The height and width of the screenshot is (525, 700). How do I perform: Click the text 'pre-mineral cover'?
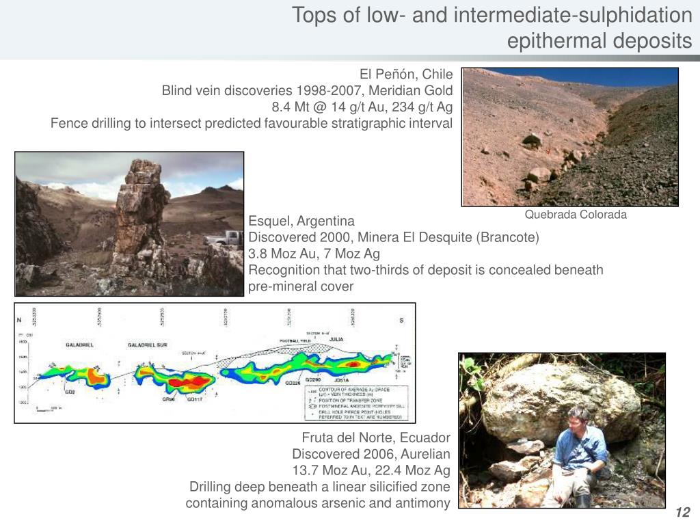pyautogui.click(x=301, y=286)
